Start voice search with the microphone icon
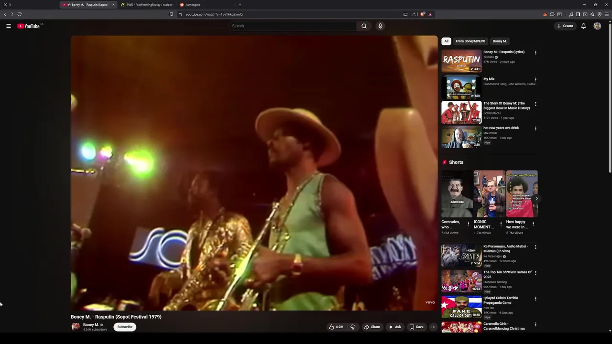 [x=380, y=26]
